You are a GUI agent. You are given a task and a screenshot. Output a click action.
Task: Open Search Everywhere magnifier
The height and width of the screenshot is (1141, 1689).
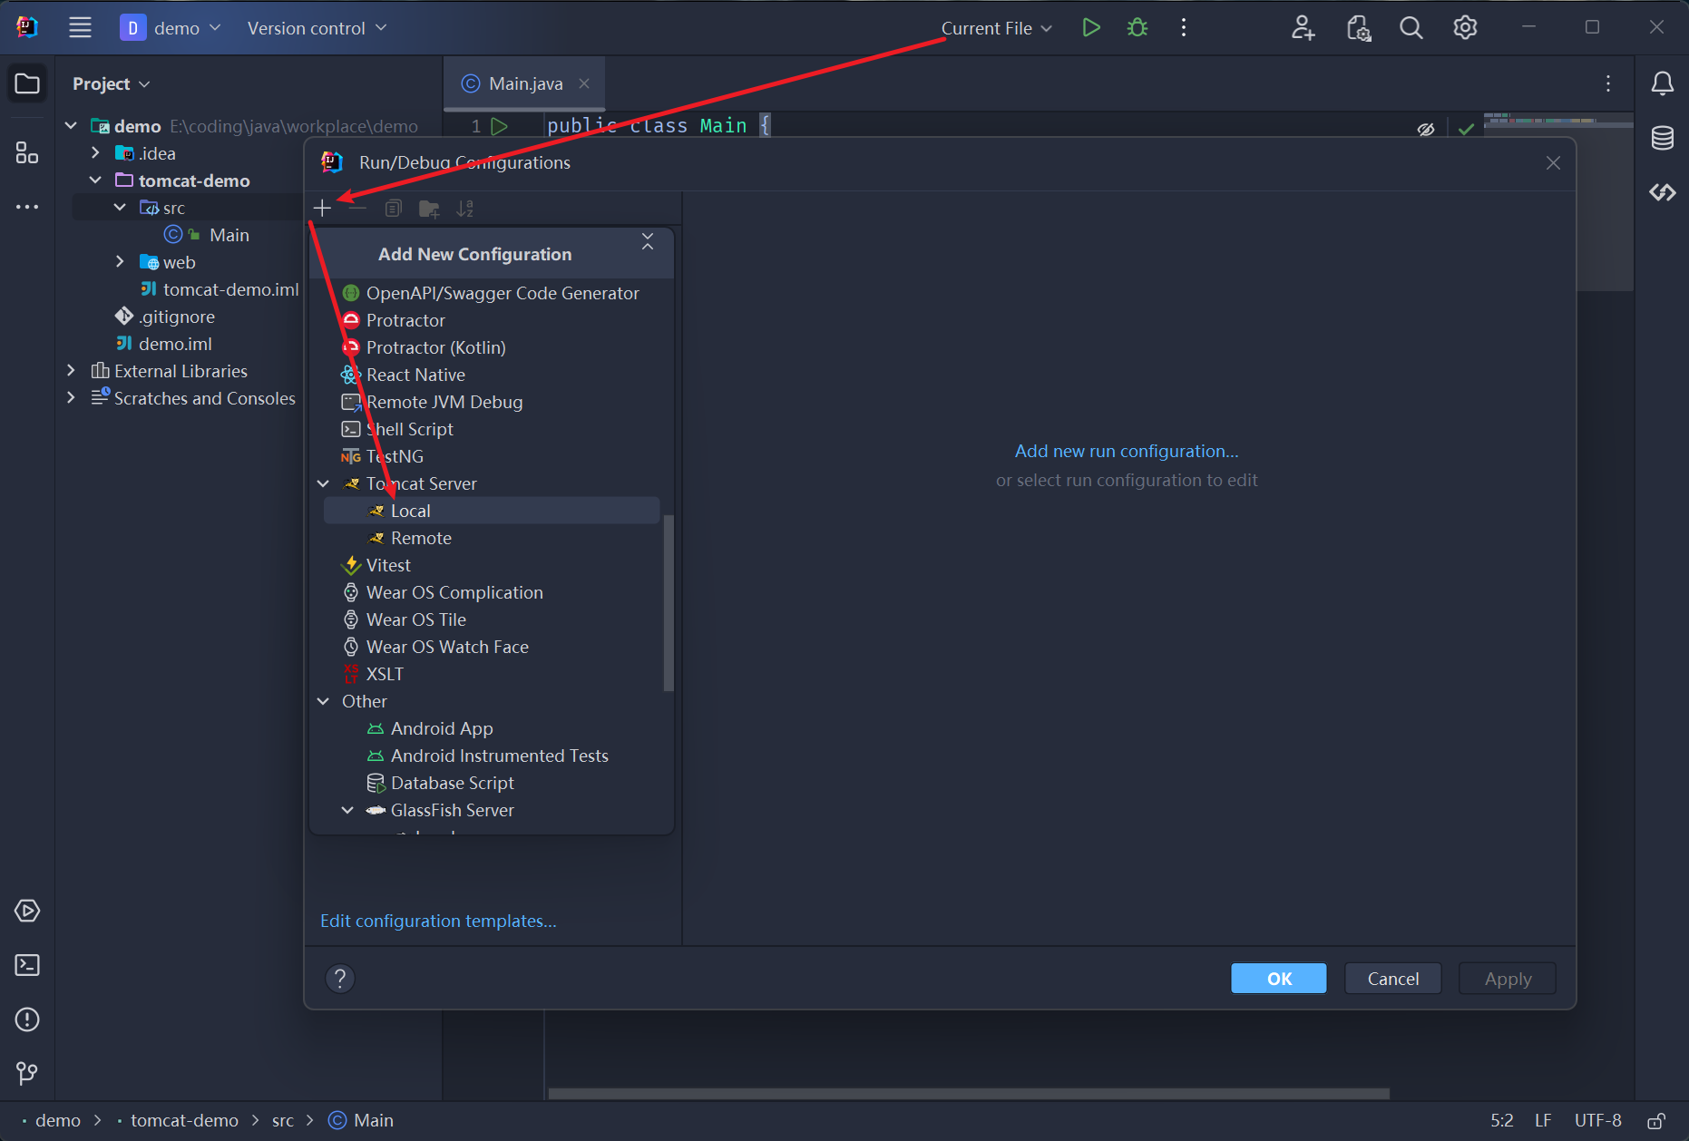pos(1411,27)
